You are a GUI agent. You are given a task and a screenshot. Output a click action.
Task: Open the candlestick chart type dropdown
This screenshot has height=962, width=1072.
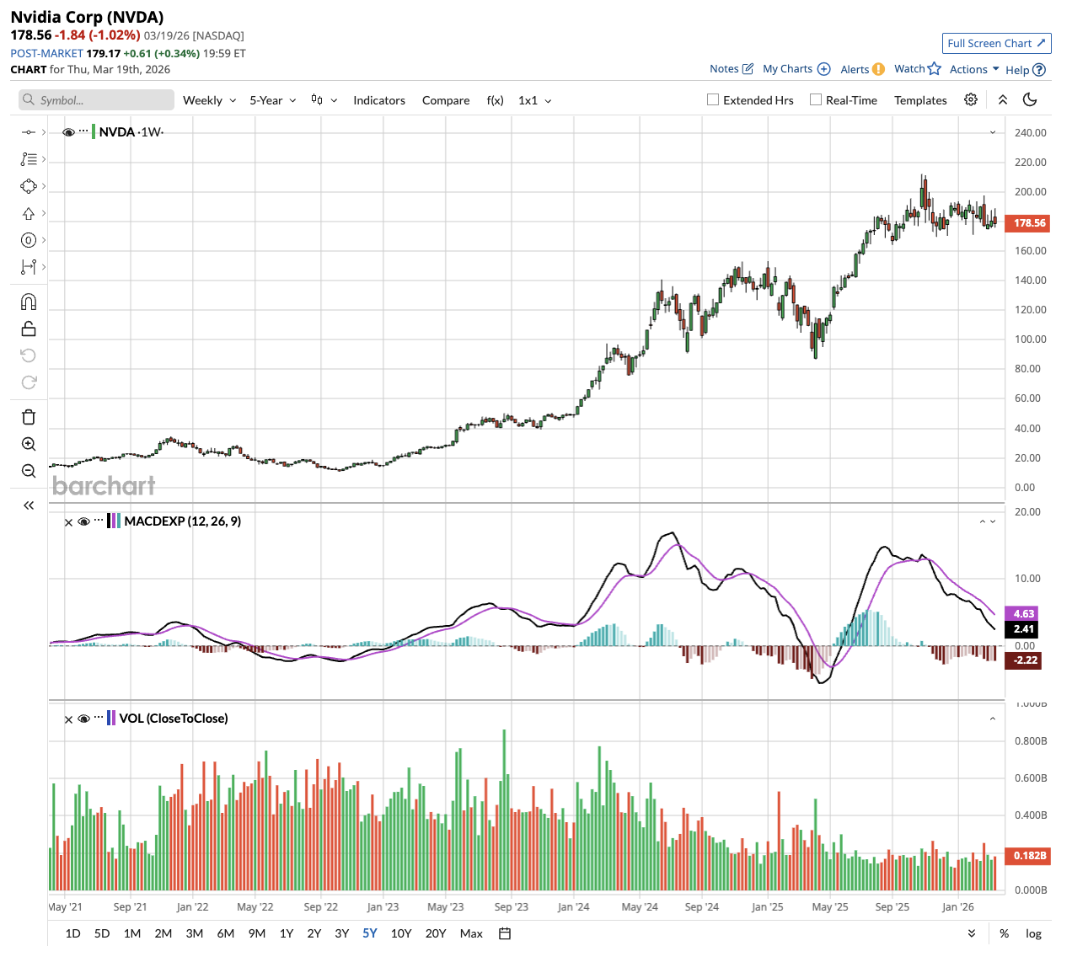pyautogui.click(x=324, y=100)
